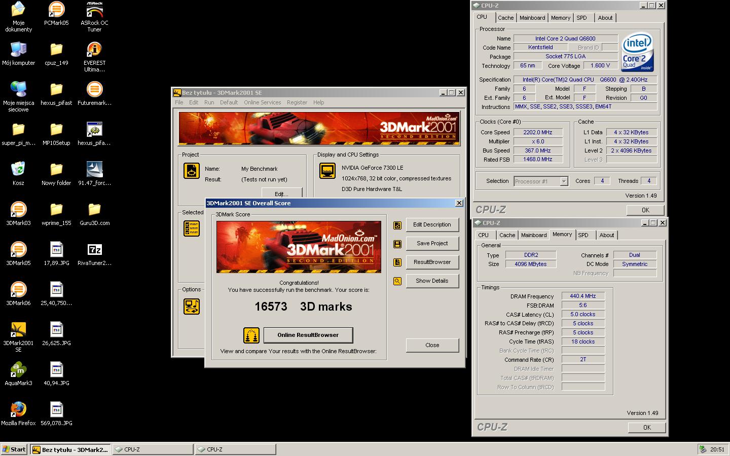730x456 pixels.
Task: Click the Core Speed 2202.0 MHz field
Action: tap(537, 132)
